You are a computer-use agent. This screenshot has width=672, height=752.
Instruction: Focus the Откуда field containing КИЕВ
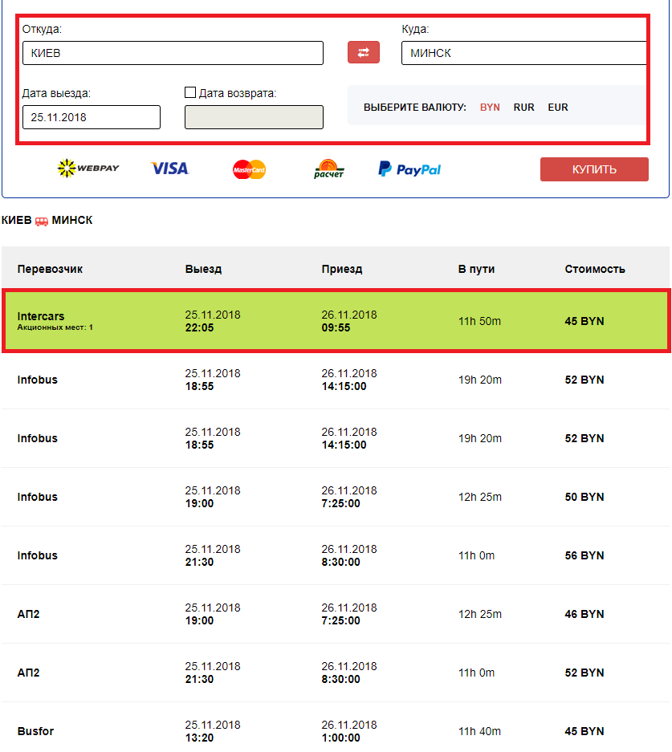173,53
